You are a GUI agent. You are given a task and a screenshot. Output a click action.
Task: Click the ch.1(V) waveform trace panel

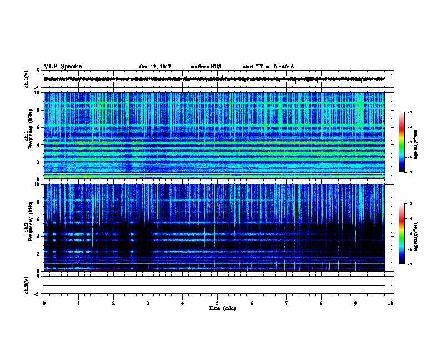pyautogui.click(x=217, y=79)
